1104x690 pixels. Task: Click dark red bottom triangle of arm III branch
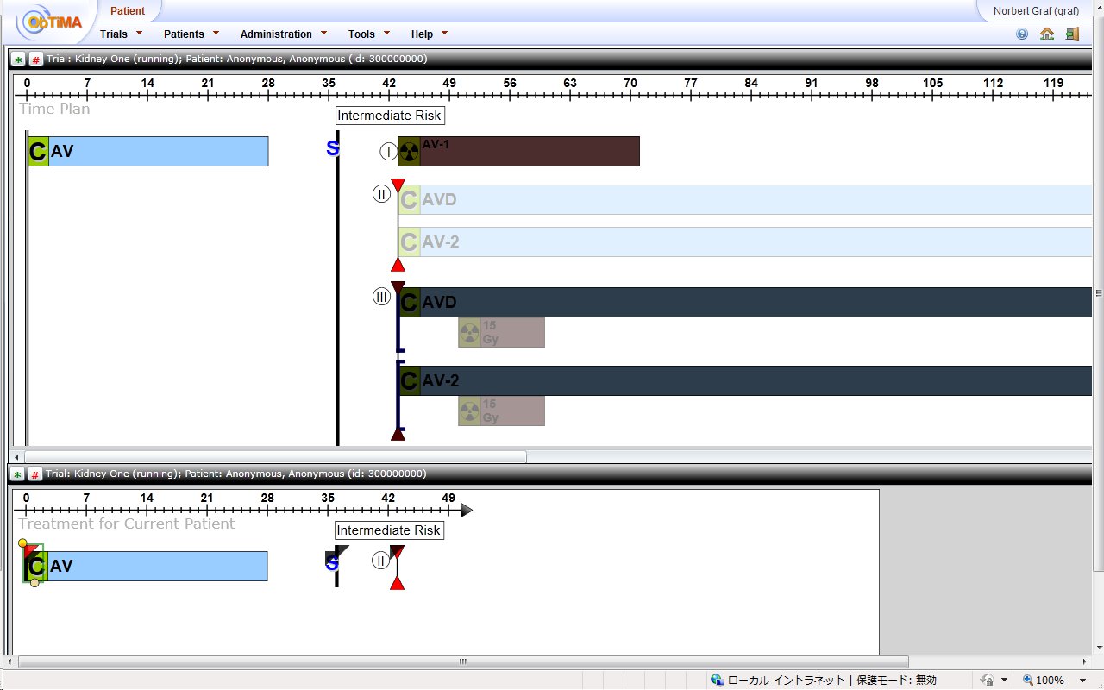coord(398,434)
